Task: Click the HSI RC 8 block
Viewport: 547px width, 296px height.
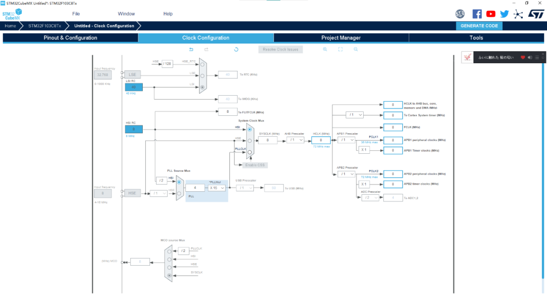Action: [134, 129]
